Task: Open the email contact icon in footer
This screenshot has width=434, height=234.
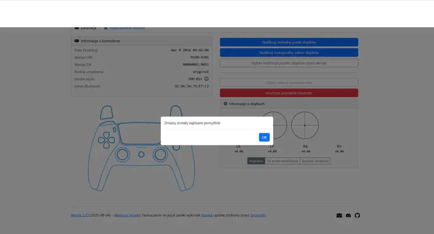Action: tap(339, 216)
